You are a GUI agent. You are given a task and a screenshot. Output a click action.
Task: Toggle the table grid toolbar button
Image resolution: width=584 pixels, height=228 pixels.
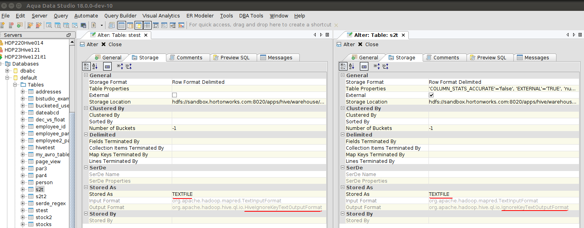[147, 25]
